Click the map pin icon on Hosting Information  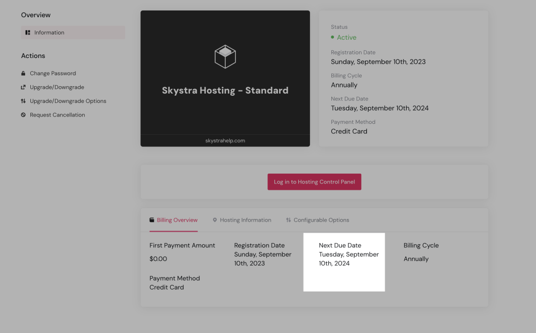tap(215, 220)
